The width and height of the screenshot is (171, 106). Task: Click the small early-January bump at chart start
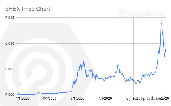(19, 93)
